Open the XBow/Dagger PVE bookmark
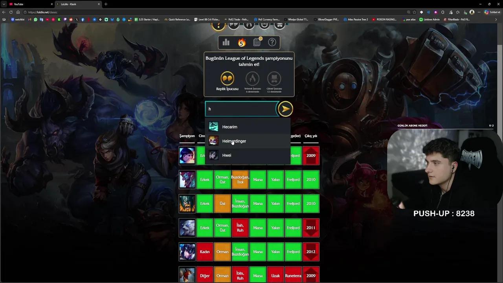 click(x=326, y=19)
